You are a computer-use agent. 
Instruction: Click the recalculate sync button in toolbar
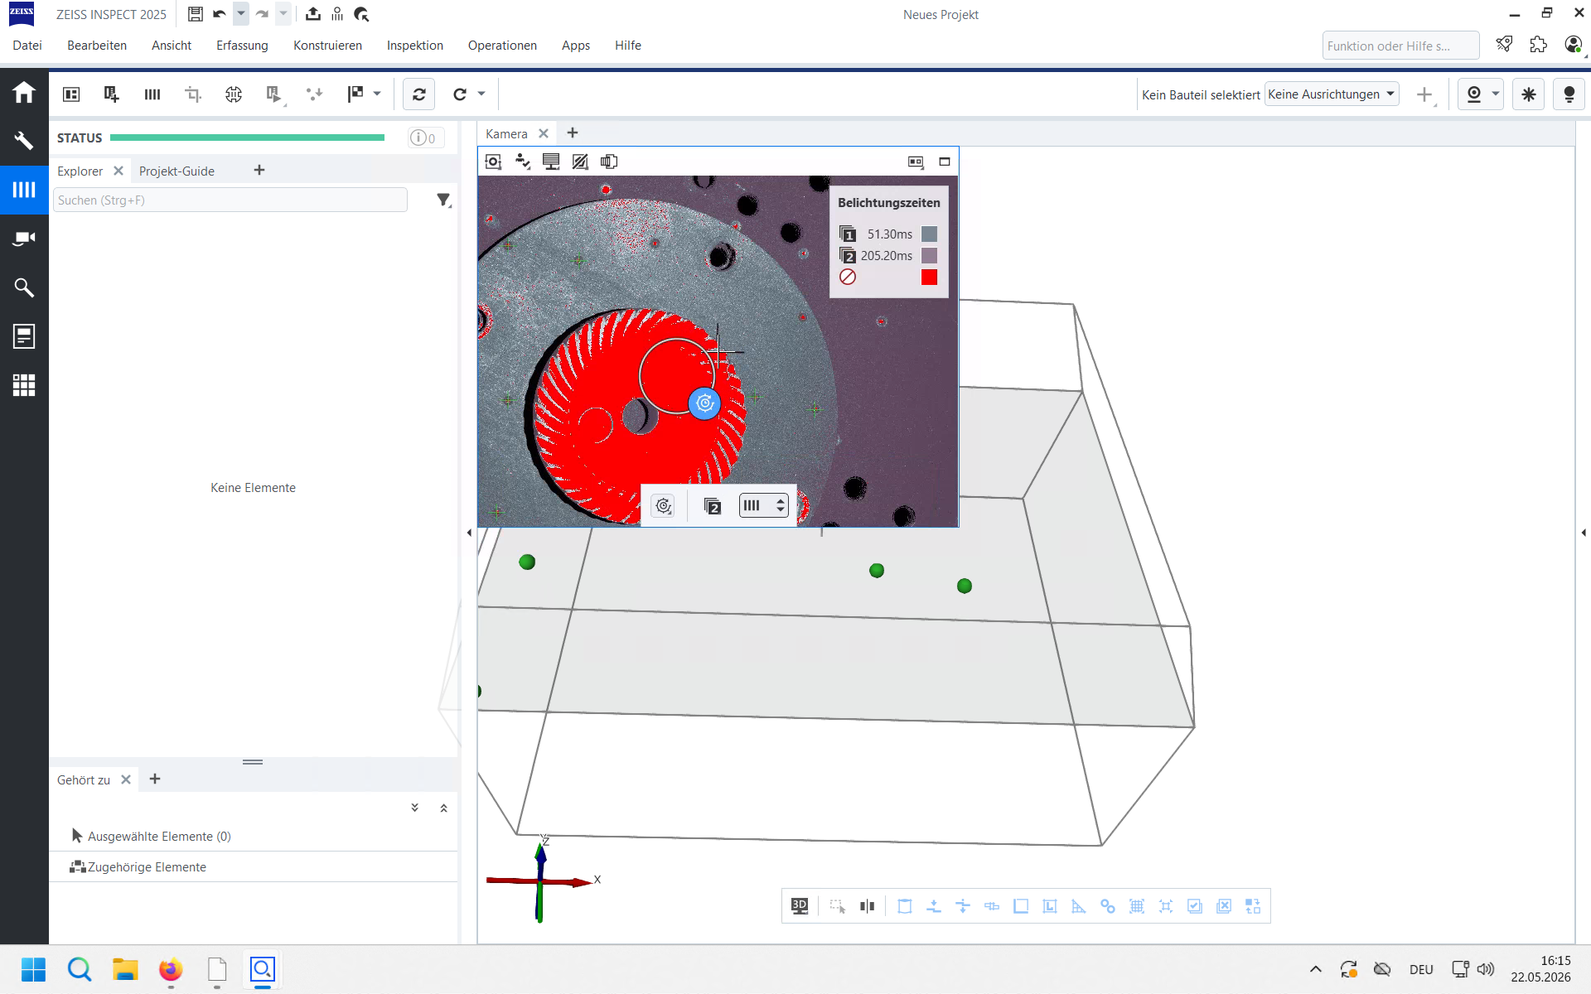tap(419, 94)
